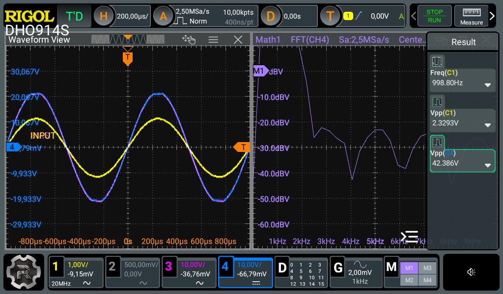Expand the Freq(C1) 998.80Hz dropdown

click(488, 85)
